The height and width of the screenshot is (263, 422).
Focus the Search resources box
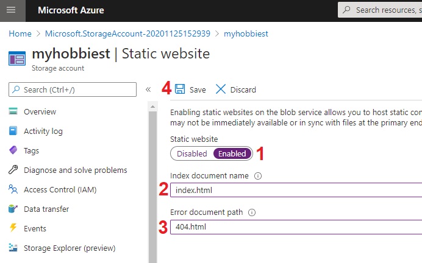pyautogui.click(x=380, y=10)
